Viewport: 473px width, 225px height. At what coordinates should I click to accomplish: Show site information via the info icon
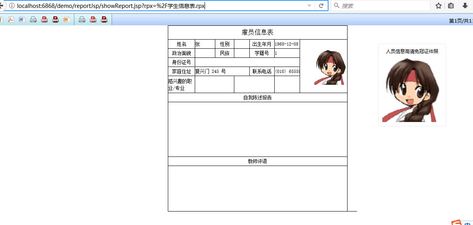[12, 6]
